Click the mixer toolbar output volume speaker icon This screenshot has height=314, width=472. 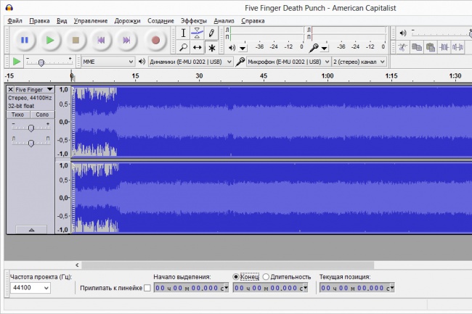403,33
